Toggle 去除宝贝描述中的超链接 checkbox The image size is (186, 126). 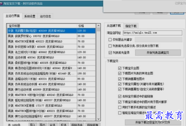[x=120, y=96]
